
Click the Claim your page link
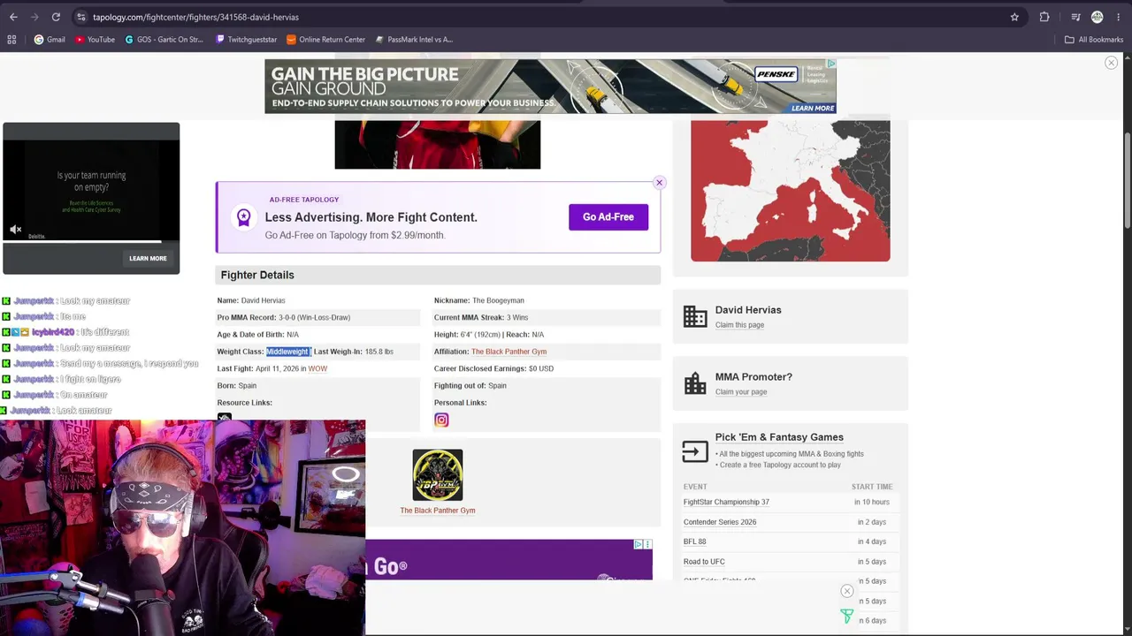[741, 392]
